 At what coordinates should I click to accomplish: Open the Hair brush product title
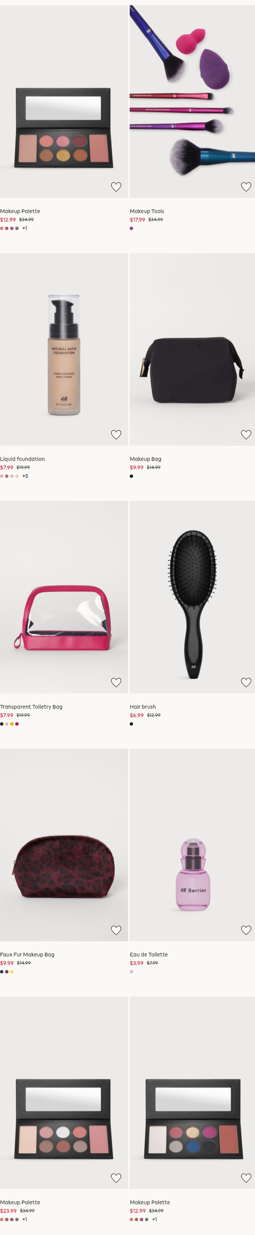click(143, 707)
